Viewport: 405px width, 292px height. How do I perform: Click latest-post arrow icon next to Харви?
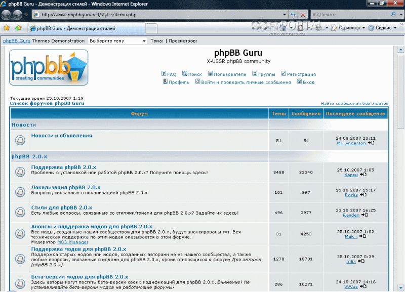(363, 175)
